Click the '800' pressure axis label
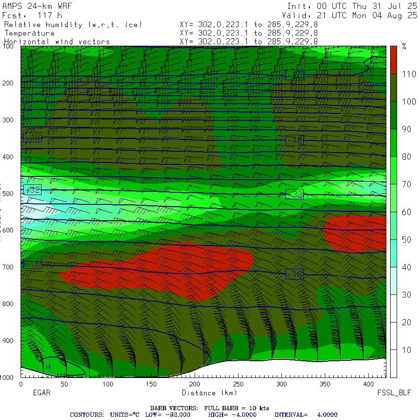 8,304
